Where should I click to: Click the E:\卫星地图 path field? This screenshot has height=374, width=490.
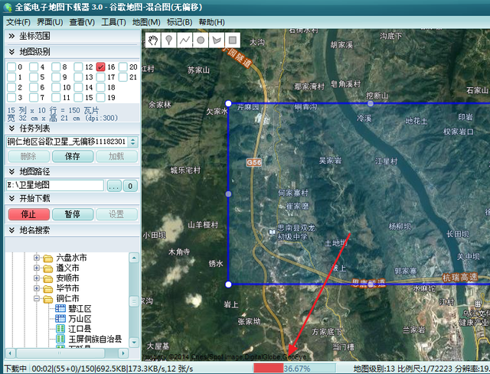pos(54,185)
